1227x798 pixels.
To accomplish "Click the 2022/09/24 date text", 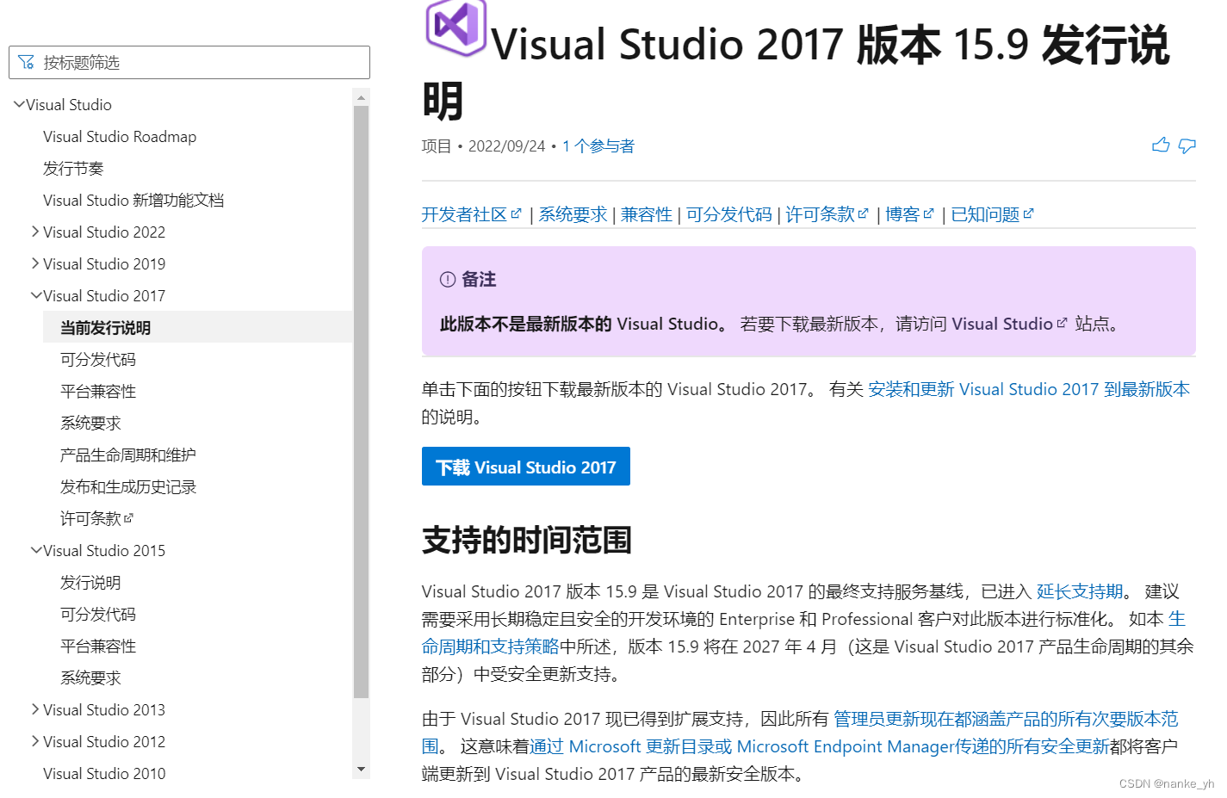I will coord(506,145).
